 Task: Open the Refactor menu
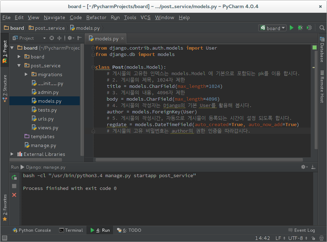click(96, 17)
